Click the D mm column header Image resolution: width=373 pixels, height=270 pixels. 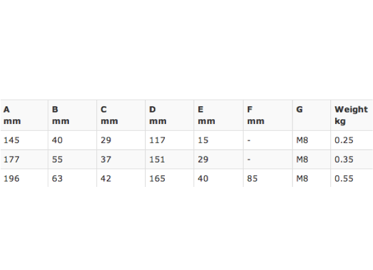(170, 115)
